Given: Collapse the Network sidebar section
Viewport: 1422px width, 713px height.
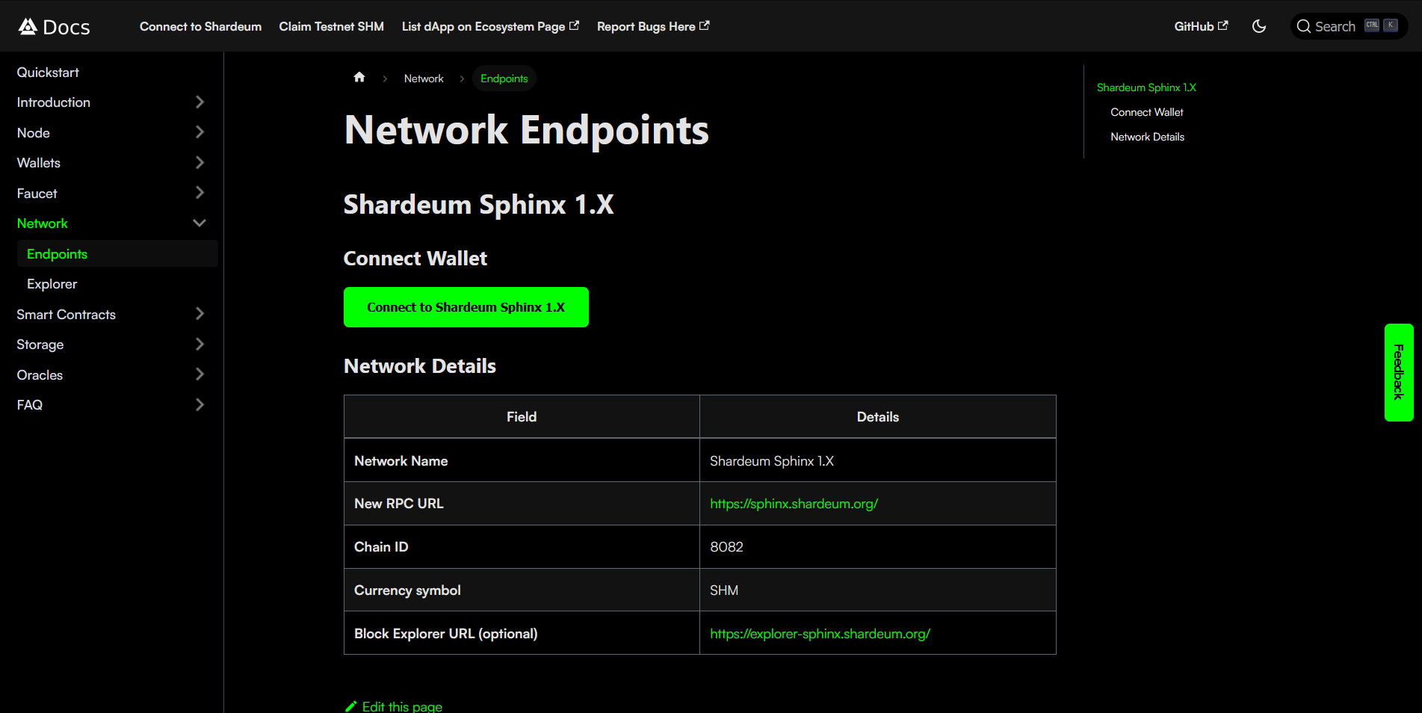Looking at the screenshot, I should tap(200, 223).
